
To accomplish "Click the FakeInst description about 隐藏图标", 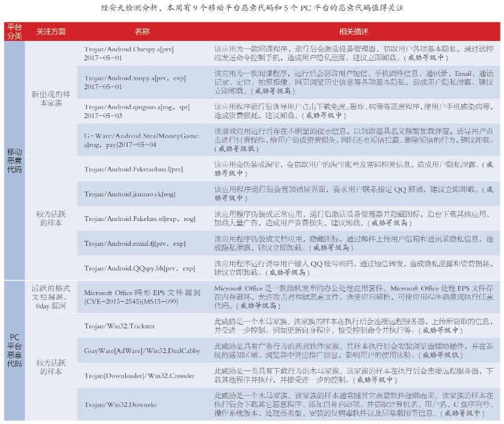I will [354, 219].
